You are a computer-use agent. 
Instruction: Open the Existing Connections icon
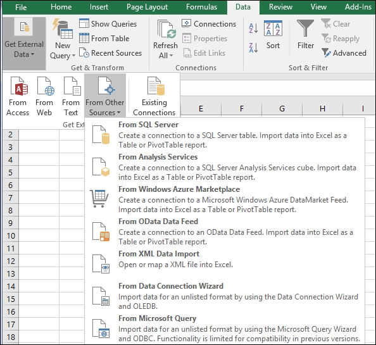156,86
